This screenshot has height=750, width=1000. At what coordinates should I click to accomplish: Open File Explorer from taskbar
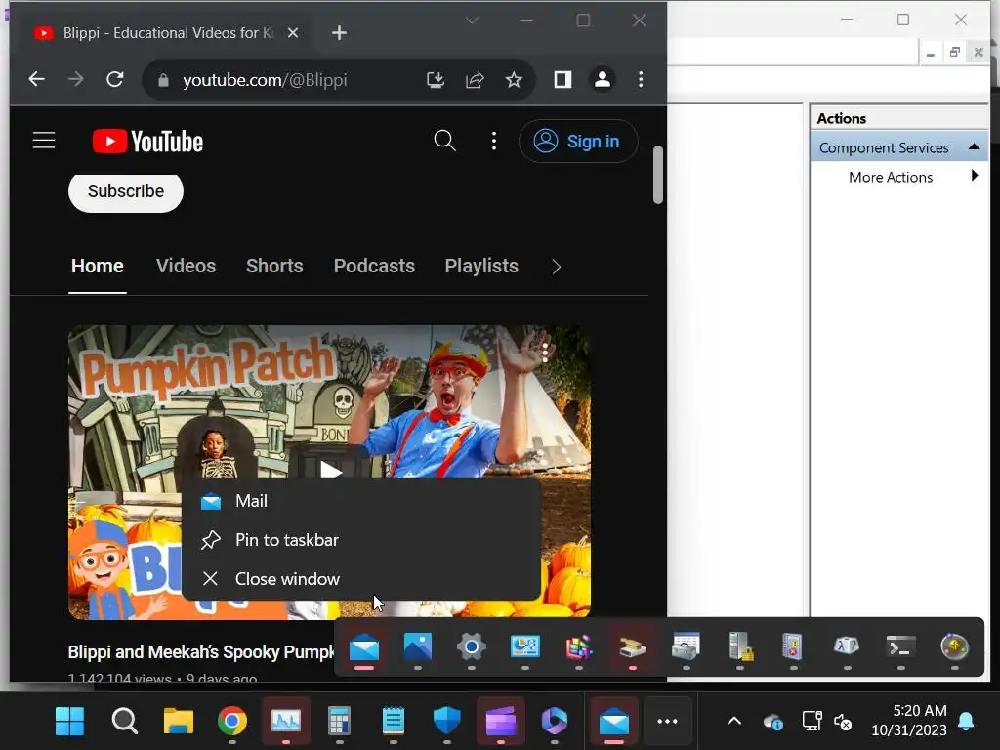[179, 722]
